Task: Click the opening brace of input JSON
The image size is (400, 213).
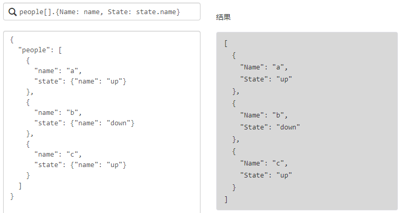Action: coord(12,39)
